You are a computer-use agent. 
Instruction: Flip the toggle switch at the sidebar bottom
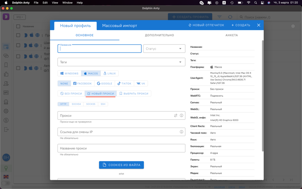(6, 183)
